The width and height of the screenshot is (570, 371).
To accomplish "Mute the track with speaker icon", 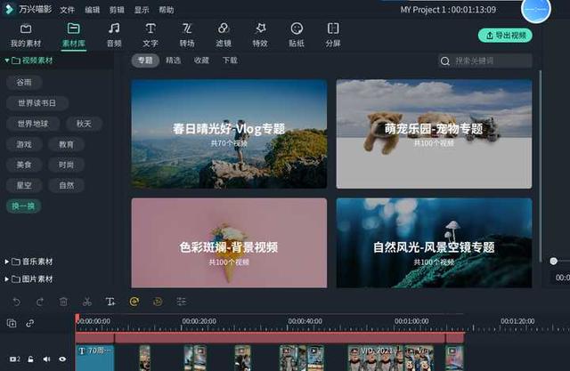I will point(46,359).
